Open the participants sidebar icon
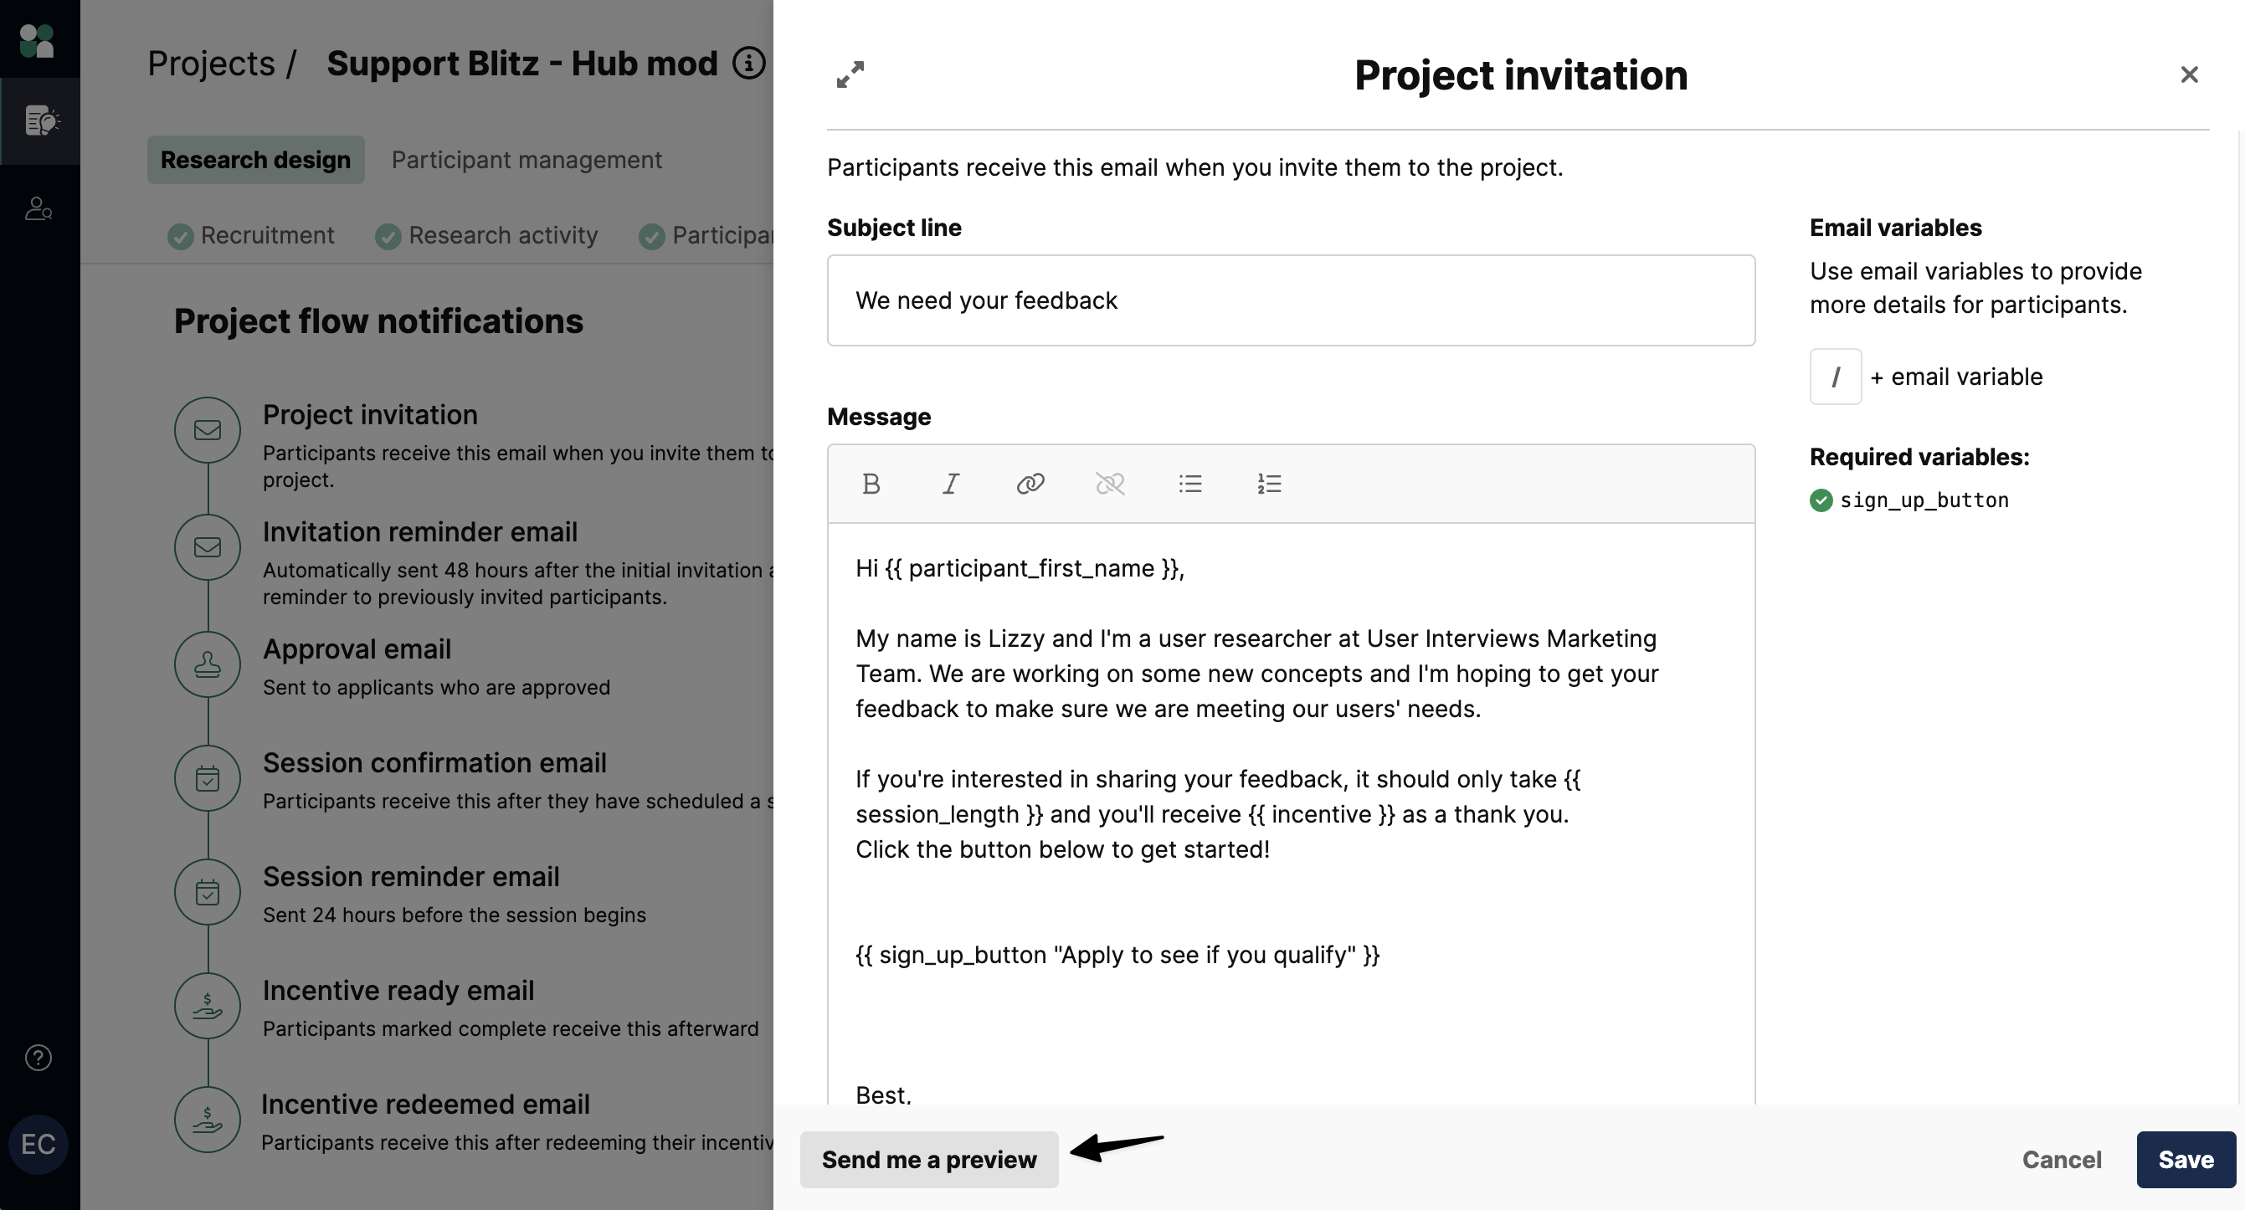2245x1210 pixels. pyautogui.click(x=39, y=209)
